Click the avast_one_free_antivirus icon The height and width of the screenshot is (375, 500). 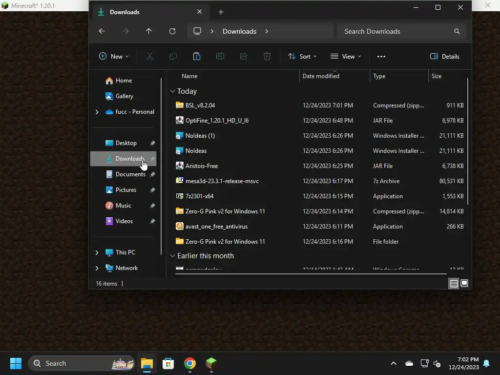(180, 226)
